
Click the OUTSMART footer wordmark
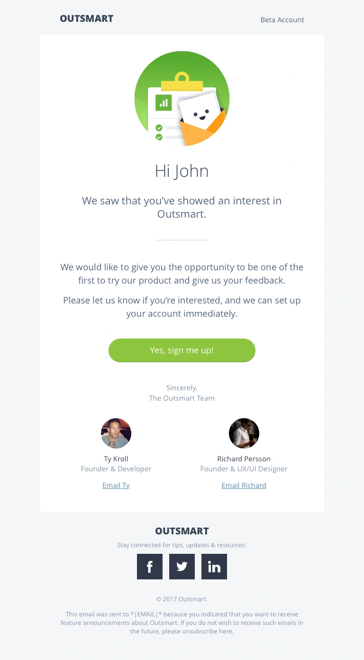182,531
